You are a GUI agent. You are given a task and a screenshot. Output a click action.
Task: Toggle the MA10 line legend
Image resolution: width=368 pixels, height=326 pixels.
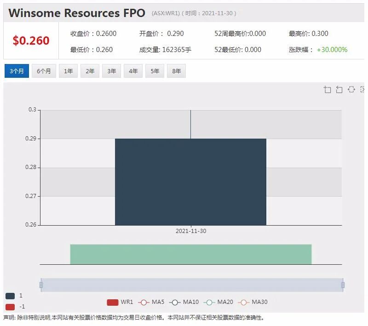tap(184, 302)
